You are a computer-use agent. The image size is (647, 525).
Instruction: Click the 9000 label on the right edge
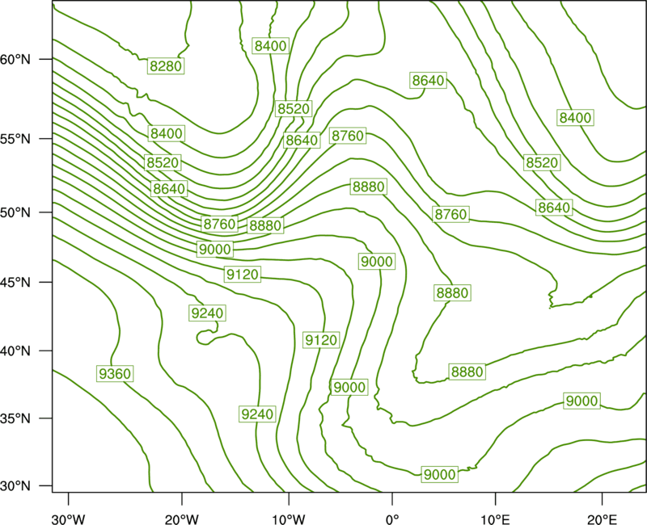581,401
